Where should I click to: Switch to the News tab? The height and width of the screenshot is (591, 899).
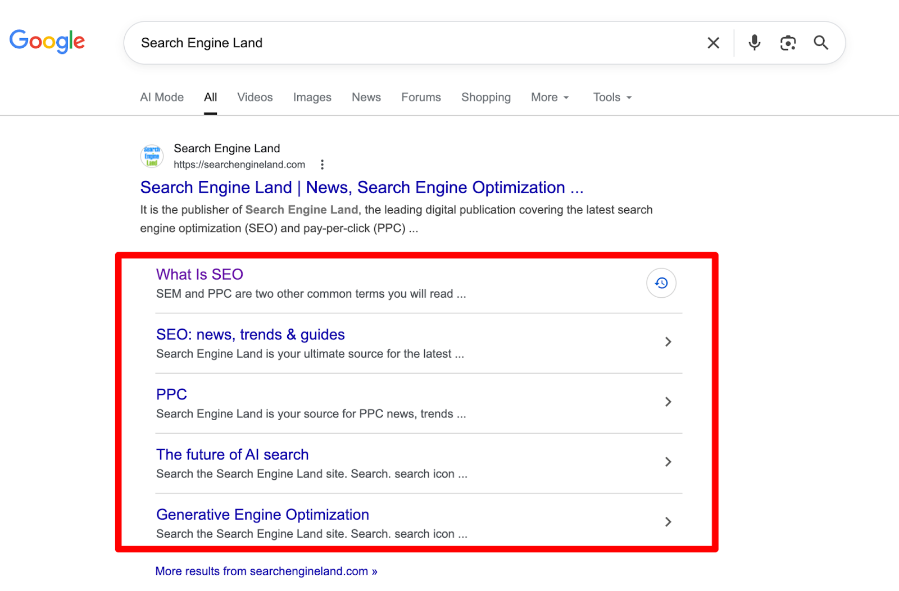coord(366,97)
